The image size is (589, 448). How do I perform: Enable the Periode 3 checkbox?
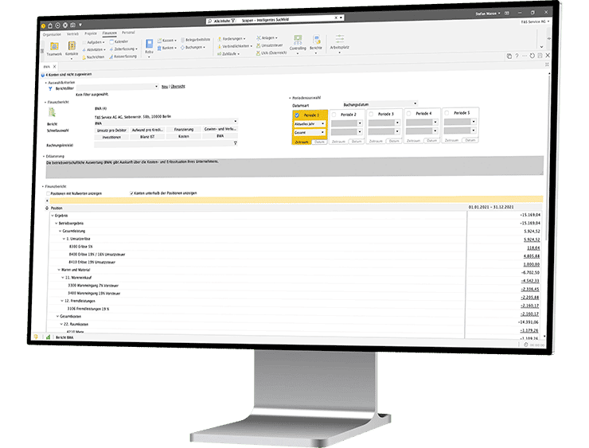coord(371,114)
